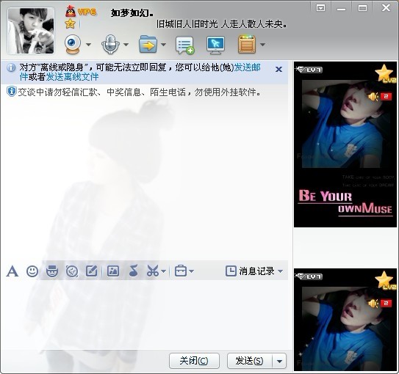The width and height of the screenshot is (399, 374).
Task: Click the send file folder icon
Action: pos(148,45)
